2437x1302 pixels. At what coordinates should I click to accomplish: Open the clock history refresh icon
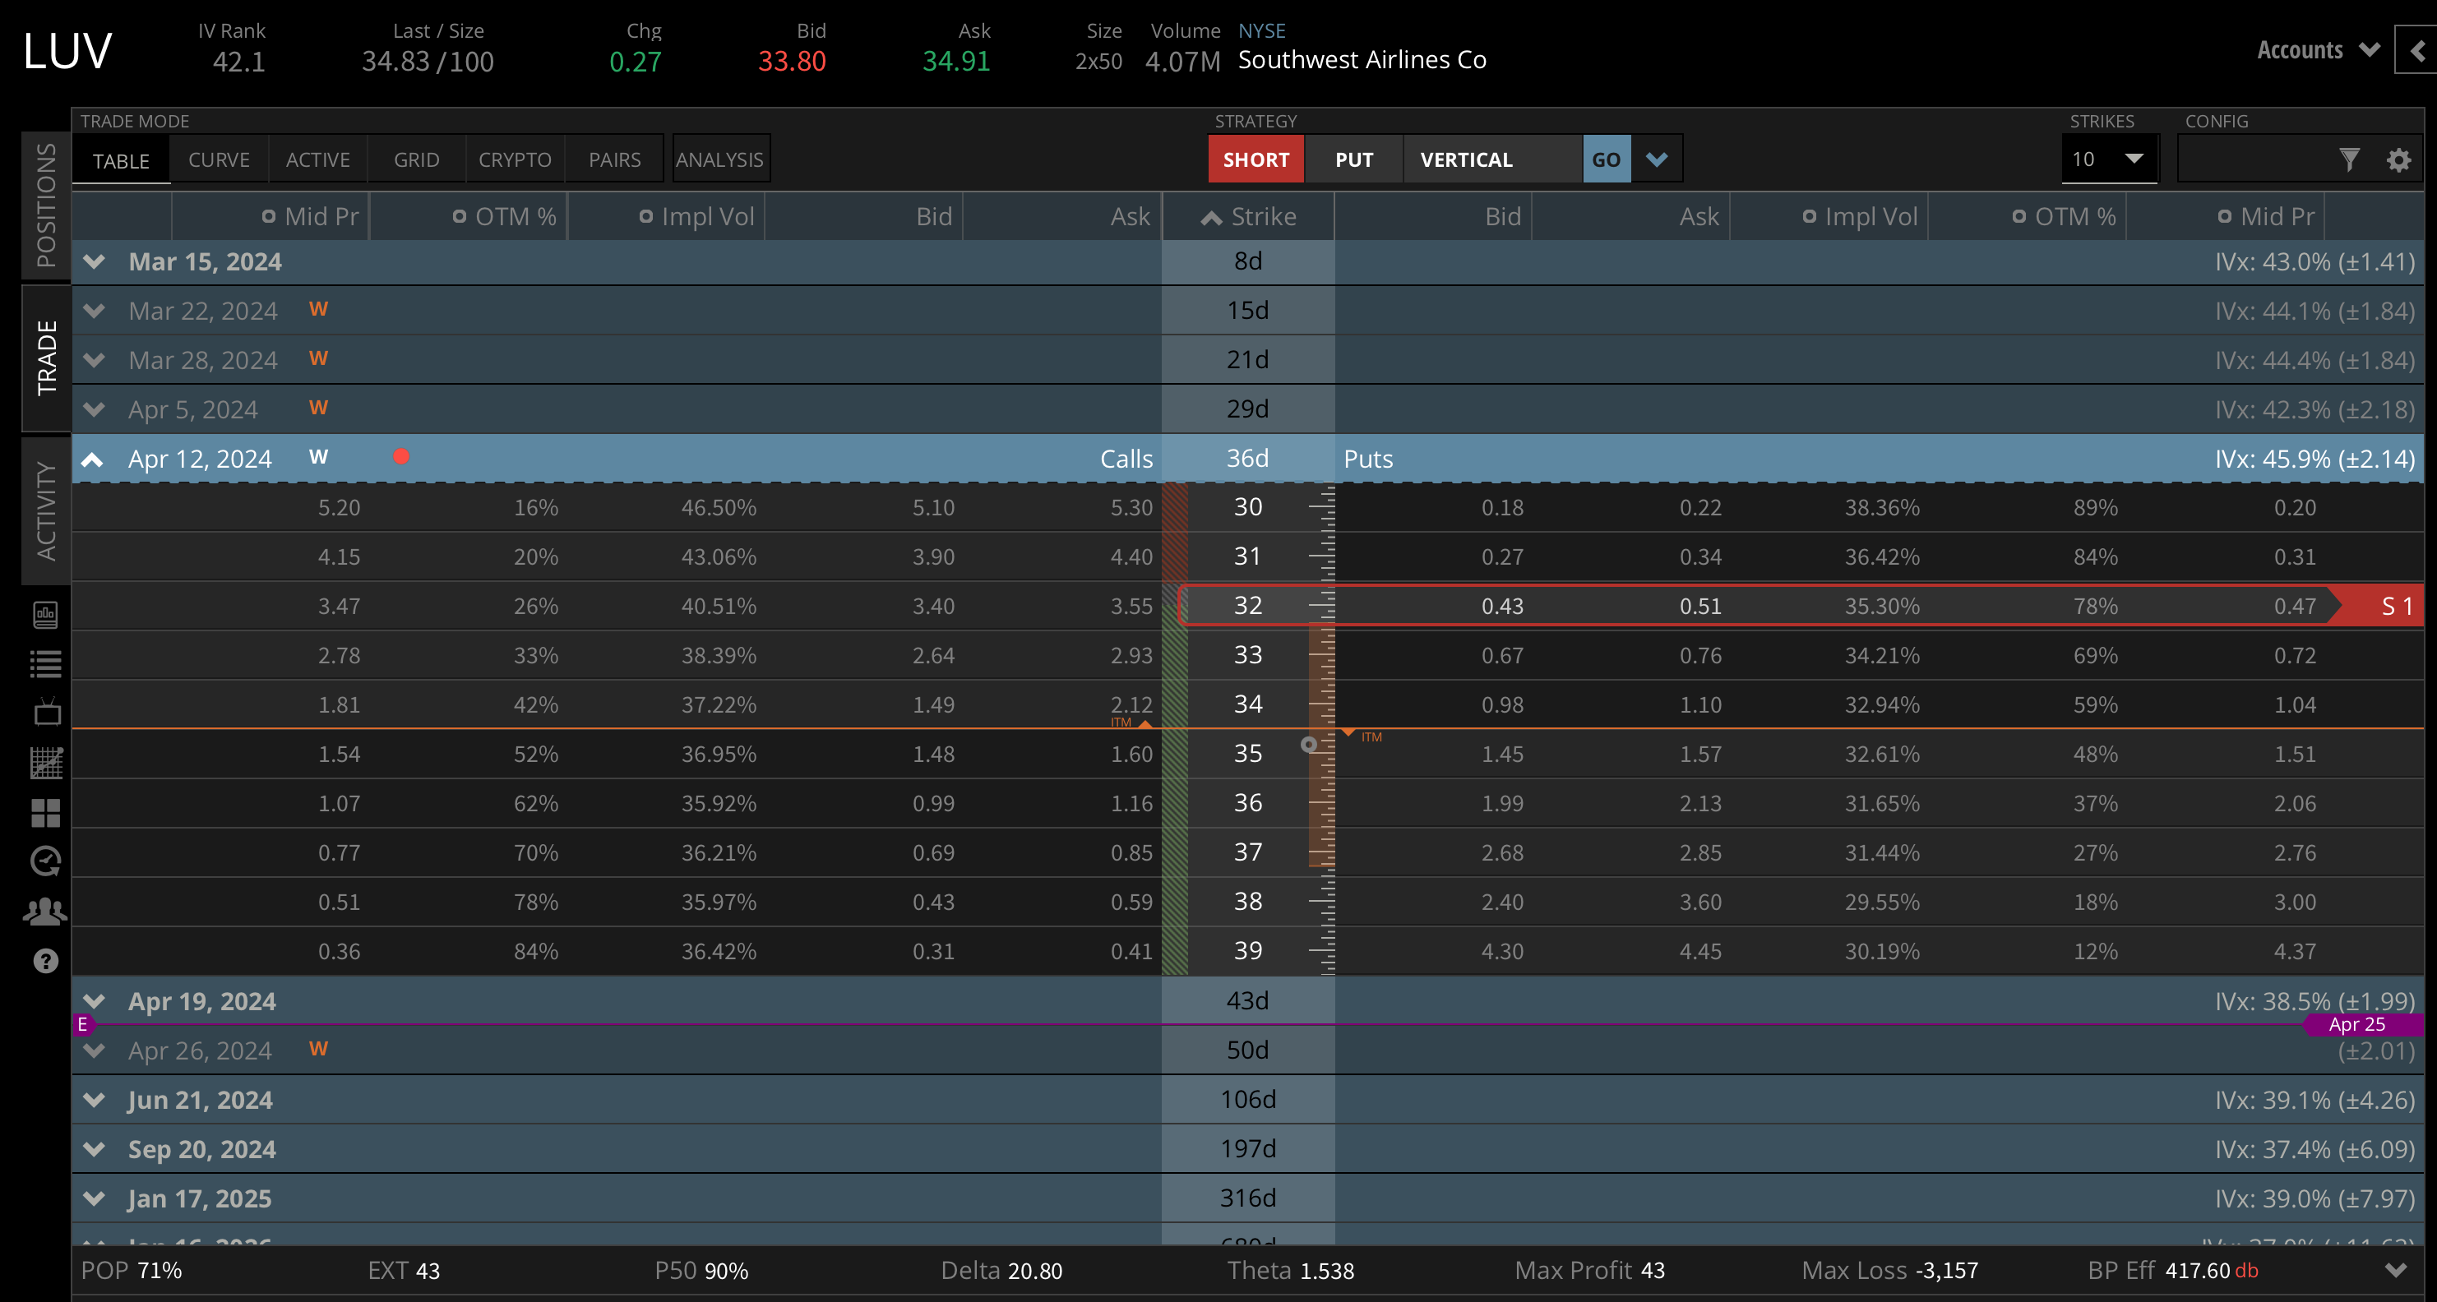click(45, 861)
